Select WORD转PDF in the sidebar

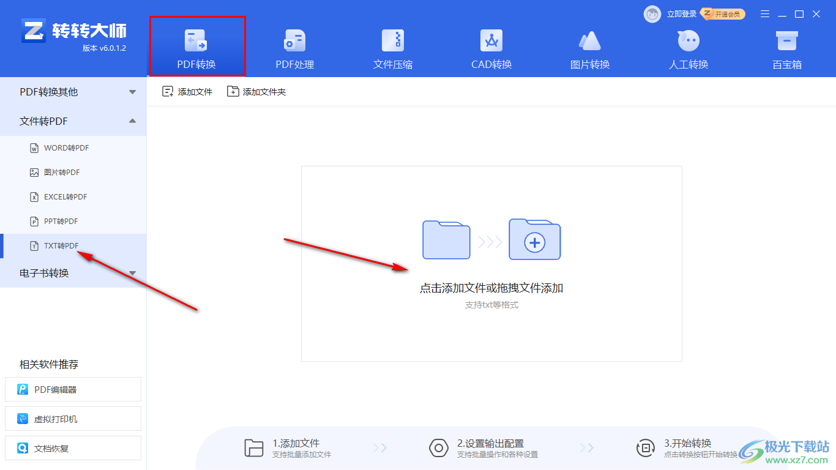click(73, 148)
